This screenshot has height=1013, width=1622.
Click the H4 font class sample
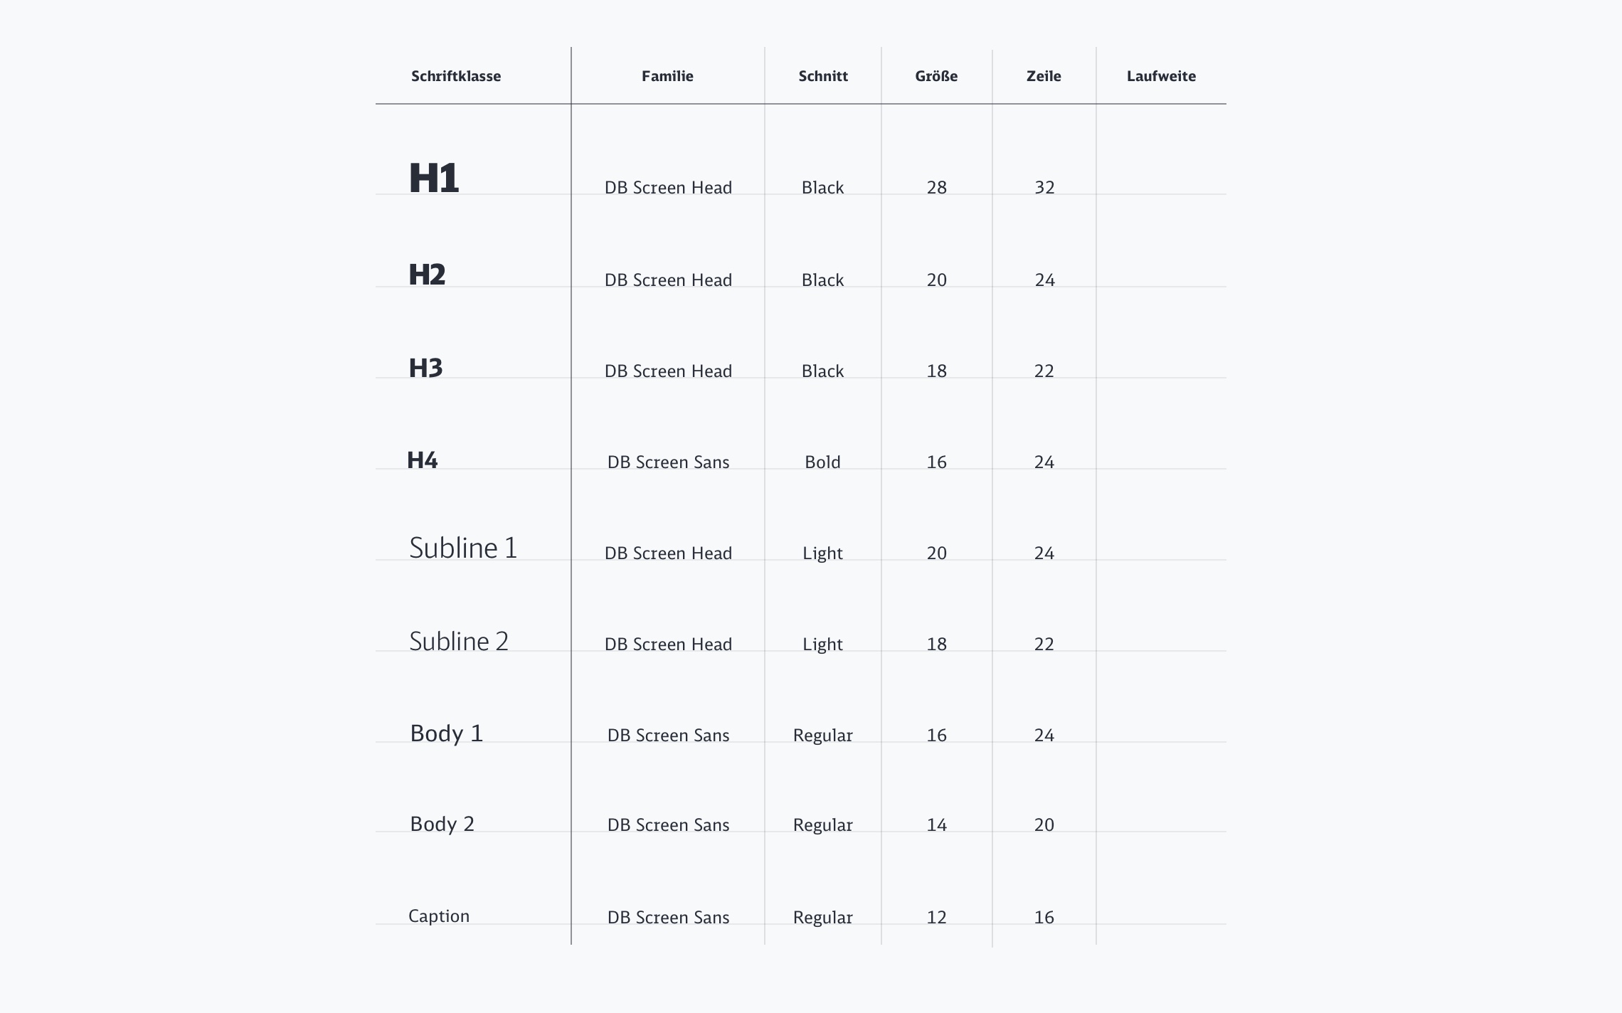(x=422, y=460)
